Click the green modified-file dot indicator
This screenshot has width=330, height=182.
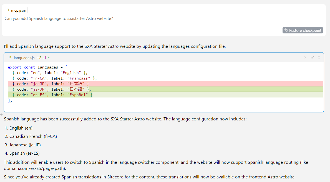(x=49, y=58)
